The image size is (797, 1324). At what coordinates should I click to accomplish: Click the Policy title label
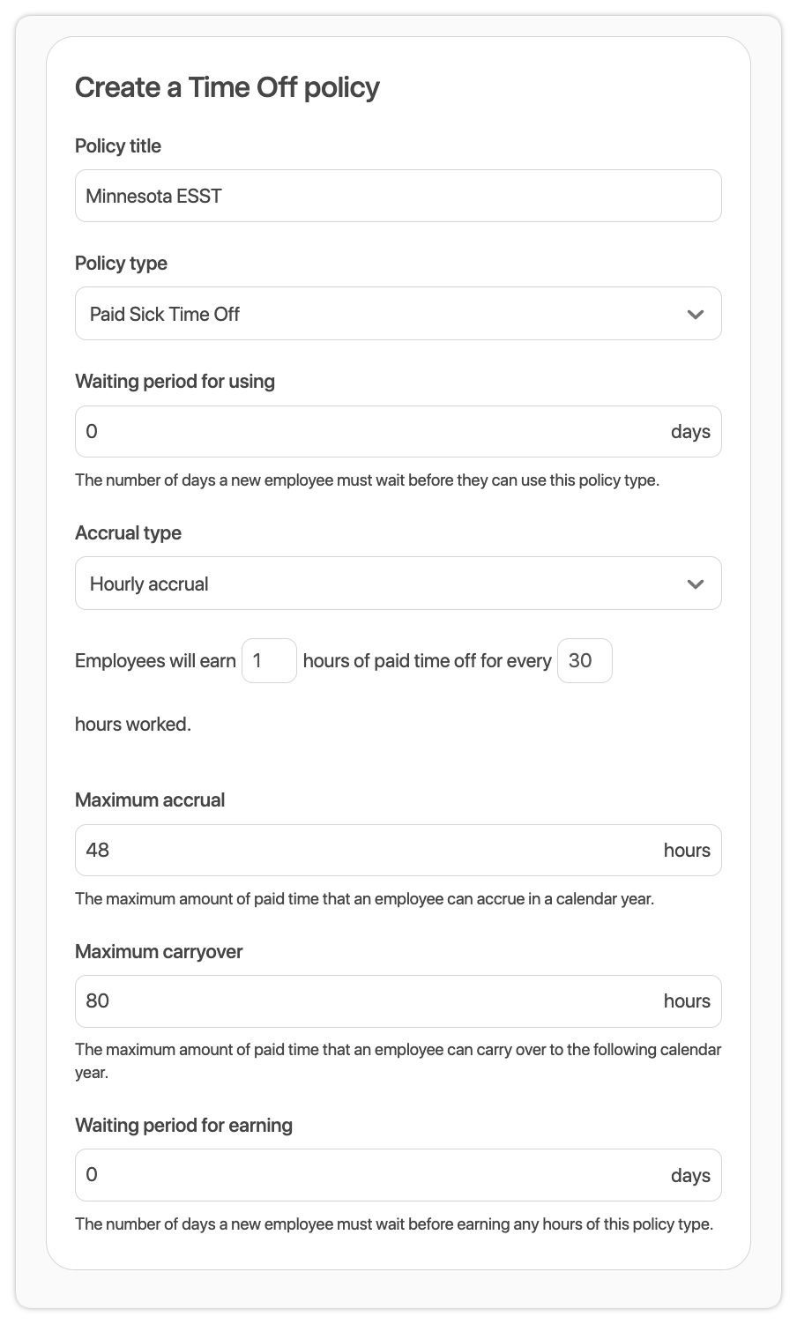pyautogui.click(x=118, y=146)
